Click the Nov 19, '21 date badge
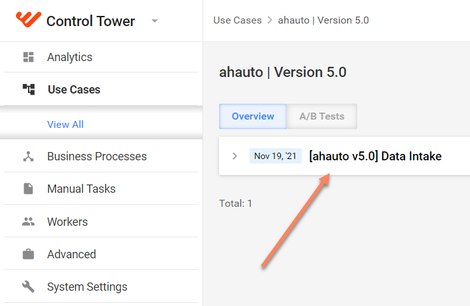Image resolution: width=470 pixels, height=306 pixels. (x=276, y=156)
